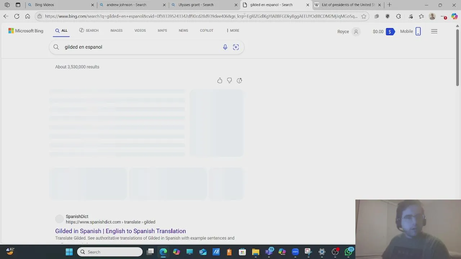The height and width of the screenshot is (259, 461).
Task: Click Royce account avatar icon
Action: (x=356, y=32)
